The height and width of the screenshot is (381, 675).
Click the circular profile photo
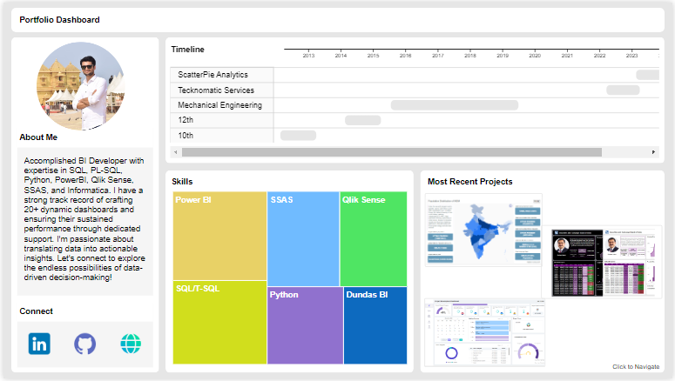[x=80, y=86]
